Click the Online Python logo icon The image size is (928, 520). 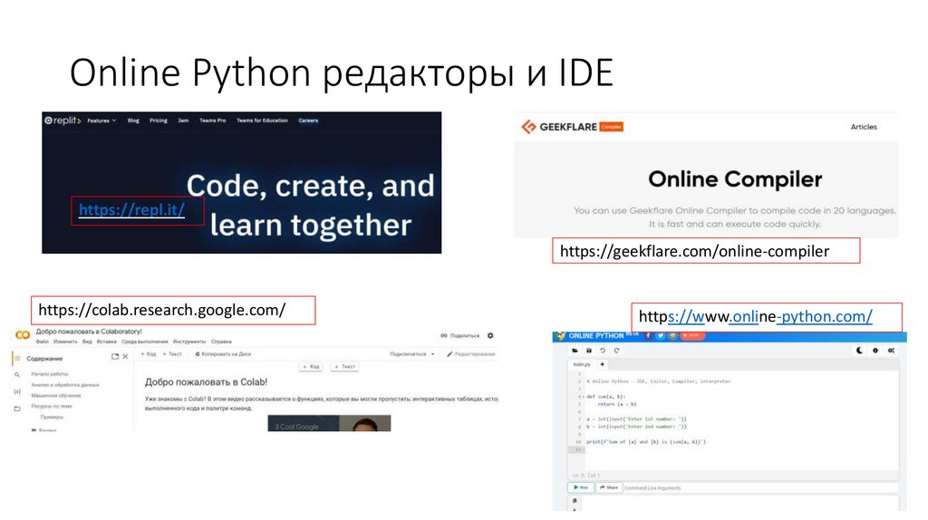560,336
